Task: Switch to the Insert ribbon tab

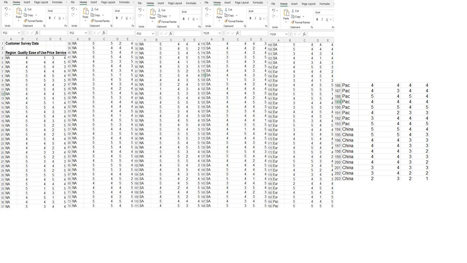Action: 27,2
